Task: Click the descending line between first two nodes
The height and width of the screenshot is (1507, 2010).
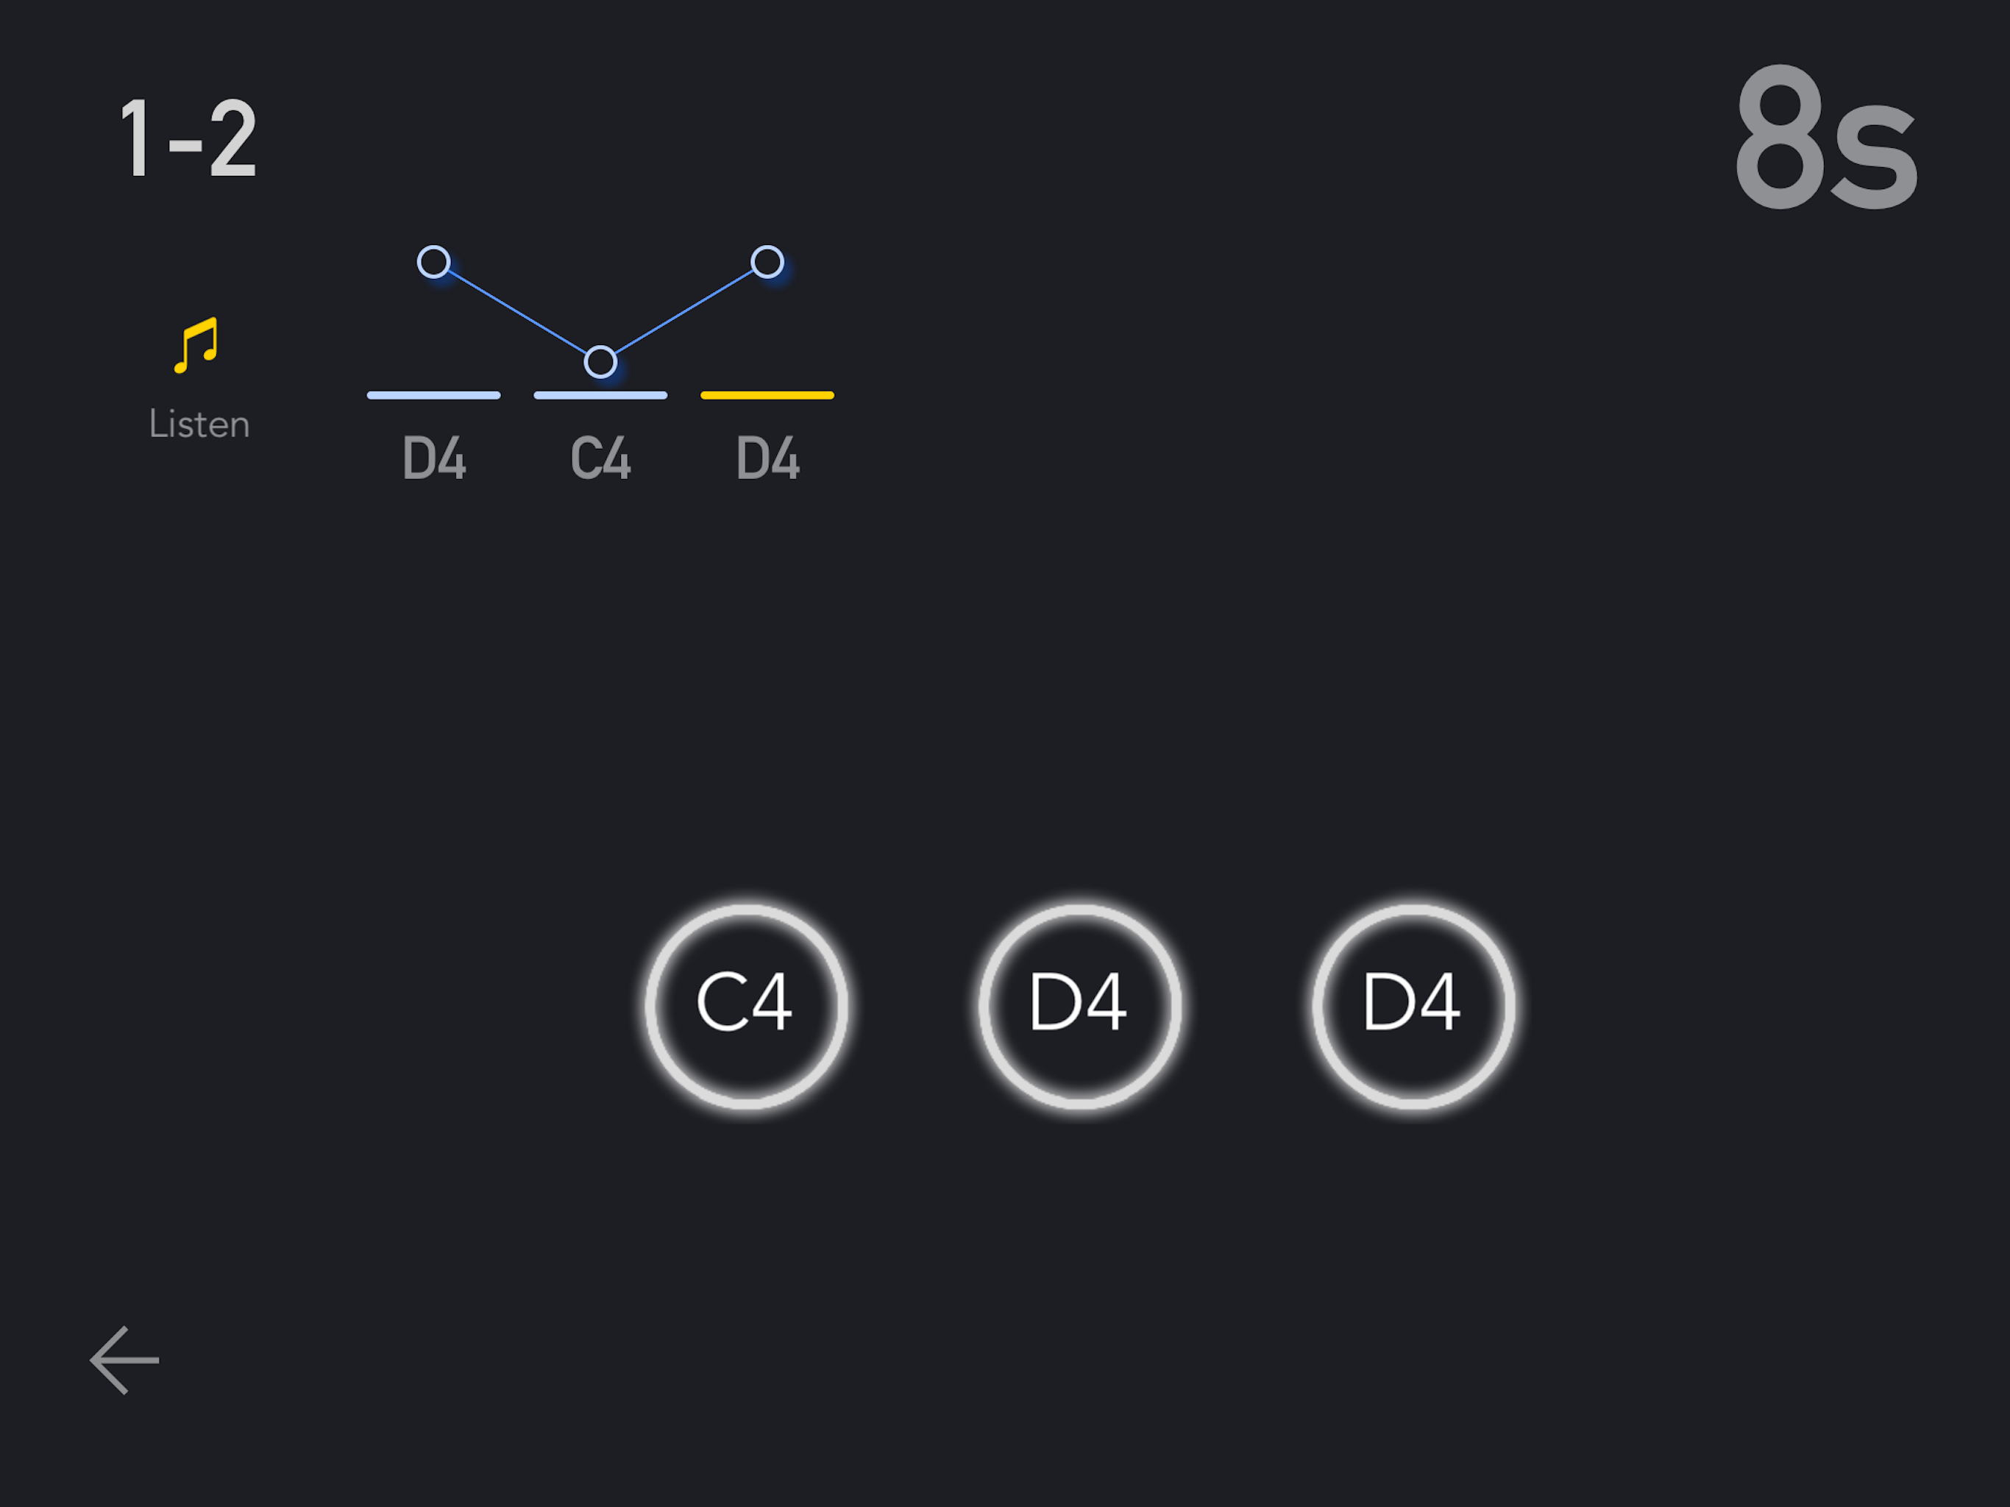Action: [x=516, y=312]
